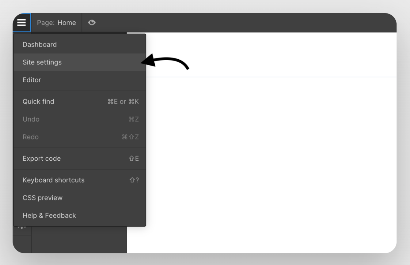Toggle preview mode with the eye icon
Viewport: 410px width, 265px height.
(x=92, y=23)
